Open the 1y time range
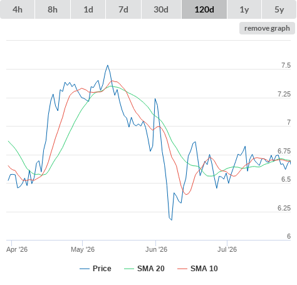The height and width of the screenshot is (285, 297). point(244,9)
